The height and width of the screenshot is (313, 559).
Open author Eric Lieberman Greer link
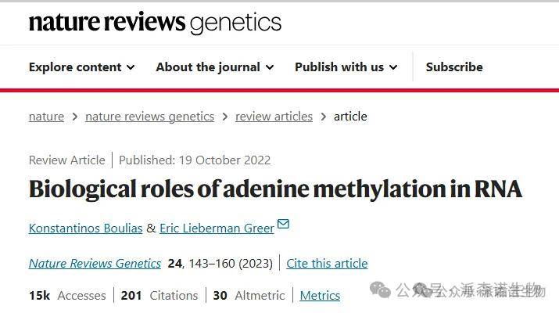click(217, 228)
